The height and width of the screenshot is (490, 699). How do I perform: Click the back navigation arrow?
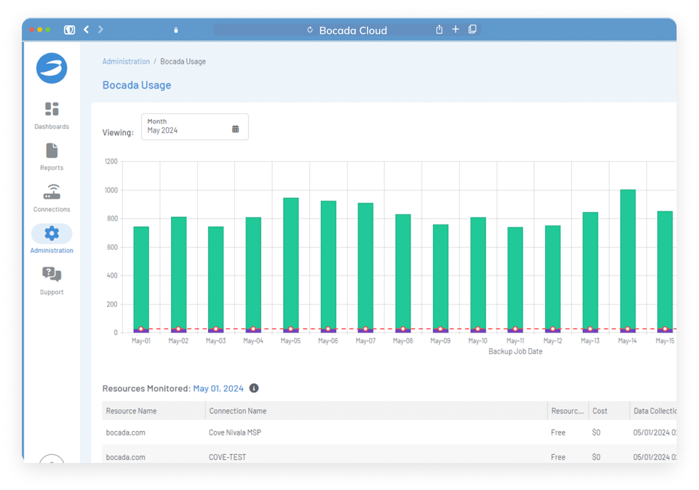[86, 29]
